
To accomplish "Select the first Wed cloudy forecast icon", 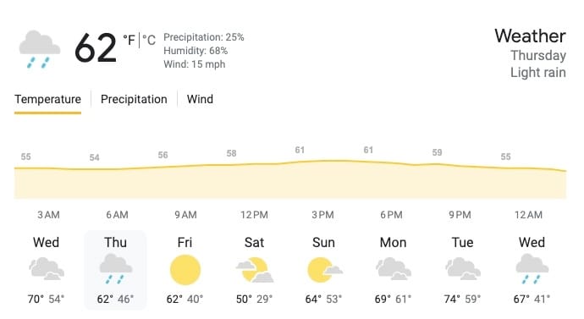I will pyautogui.click(x=47, y=268).
